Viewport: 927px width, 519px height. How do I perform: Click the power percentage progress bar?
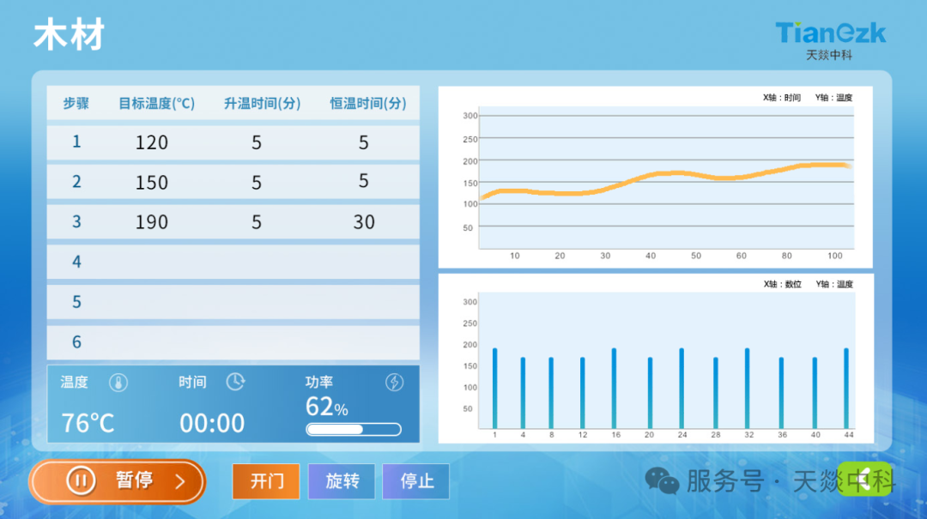(354, 429)
